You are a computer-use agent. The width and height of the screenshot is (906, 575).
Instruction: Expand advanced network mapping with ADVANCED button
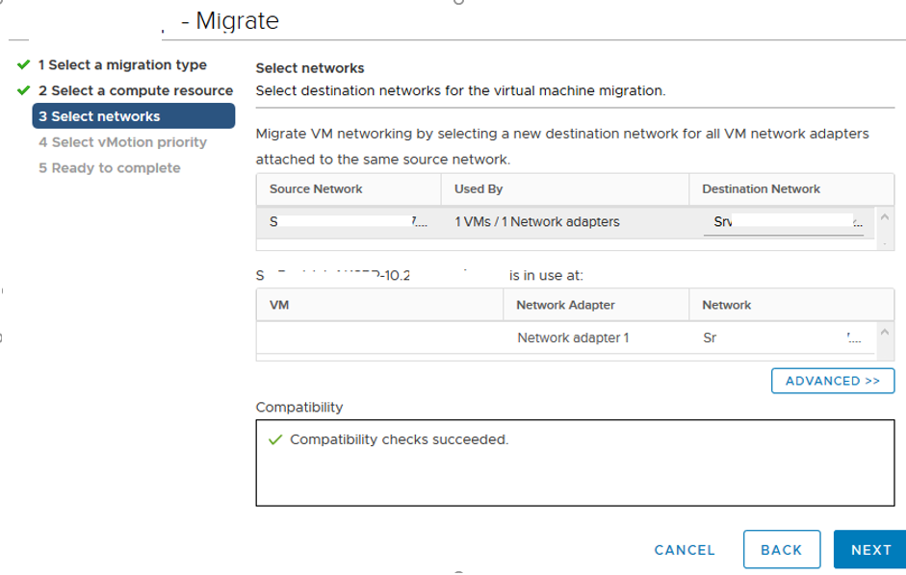(x=832, y=381)
